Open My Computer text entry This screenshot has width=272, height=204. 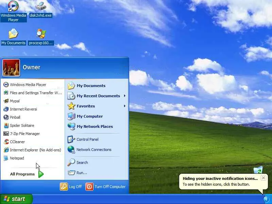click(90, 116)
